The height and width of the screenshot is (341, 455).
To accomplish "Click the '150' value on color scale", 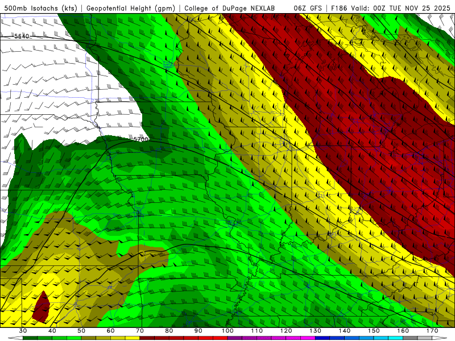I will pyautogui.click(x=374, y=331).
